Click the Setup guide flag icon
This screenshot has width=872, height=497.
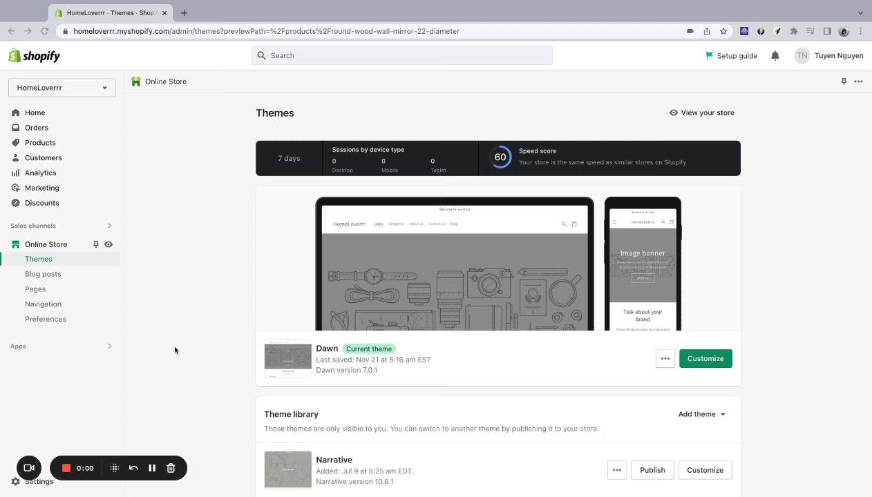[709, 55]
